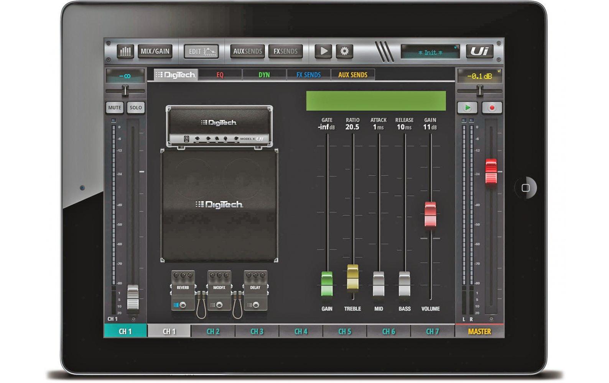Toggle the DELAY pedal
Viewport: 609px width, 383px height.
[255, 290]
